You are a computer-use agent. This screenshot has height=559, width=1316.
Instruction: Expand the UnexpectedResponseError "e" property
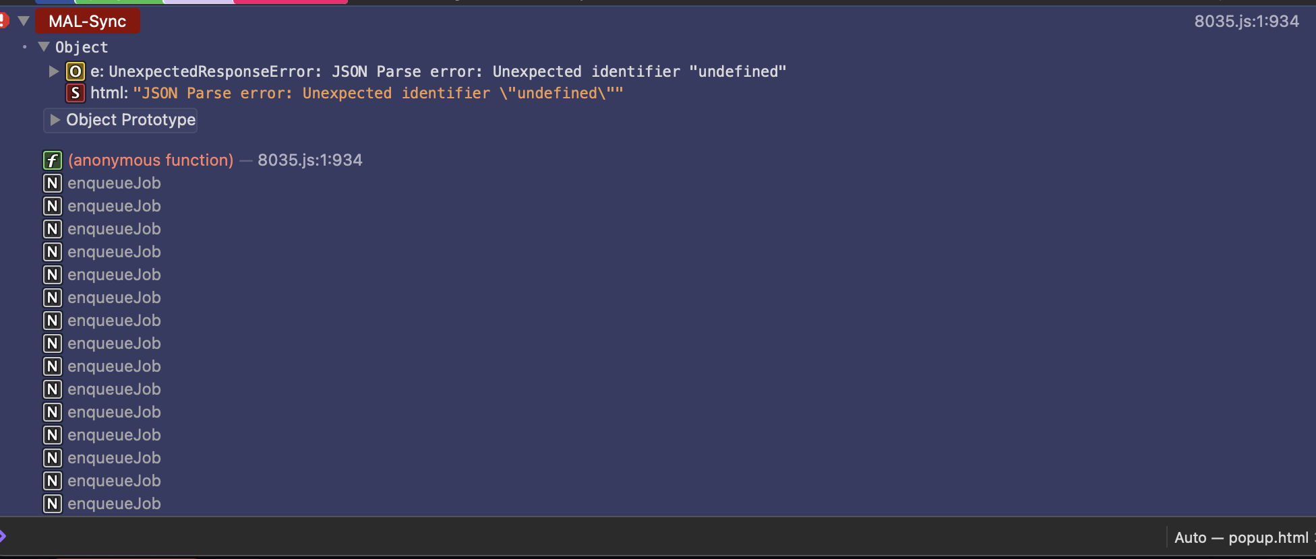tap(54, 71)
